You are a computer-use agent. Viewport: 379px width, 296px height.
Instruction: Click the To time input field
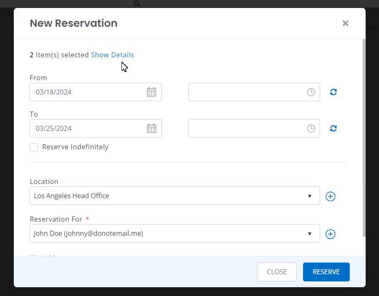254,128
